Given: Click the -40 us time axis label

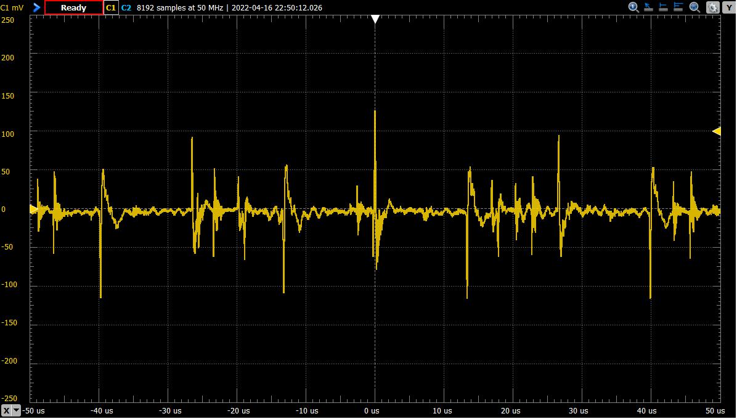Looking at the screenshot, I should 102,410.
